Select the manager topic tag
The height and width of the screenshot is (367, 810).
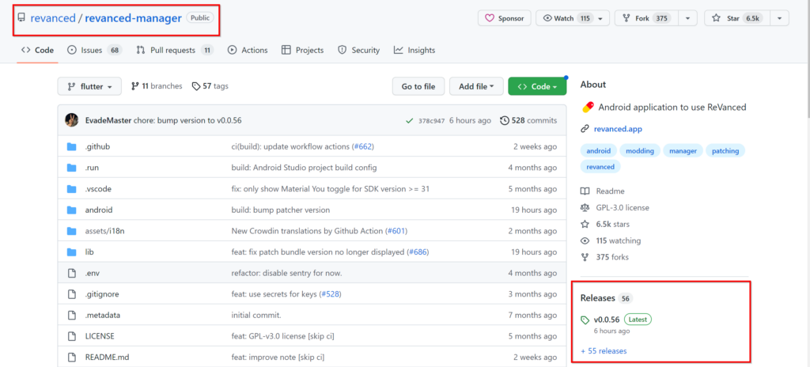tap(683, 151)
